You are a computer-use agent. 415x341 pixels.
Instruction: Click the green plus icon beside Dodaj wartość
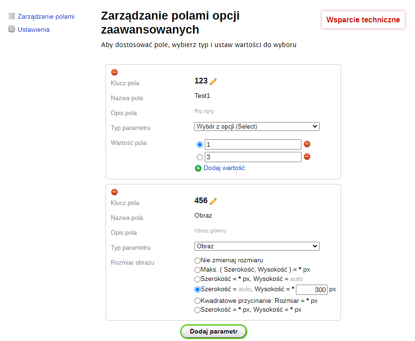click(x=198, y=168)
